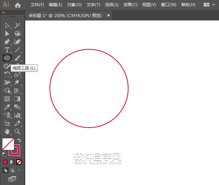Select the Hand tool
219x185 pixels.
point(7,131)
